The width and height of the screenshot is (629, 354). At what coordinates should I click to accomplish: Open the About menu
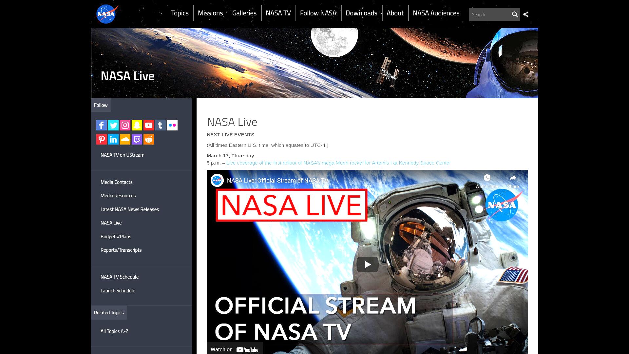pyautogui.click(x=395, y=13)
